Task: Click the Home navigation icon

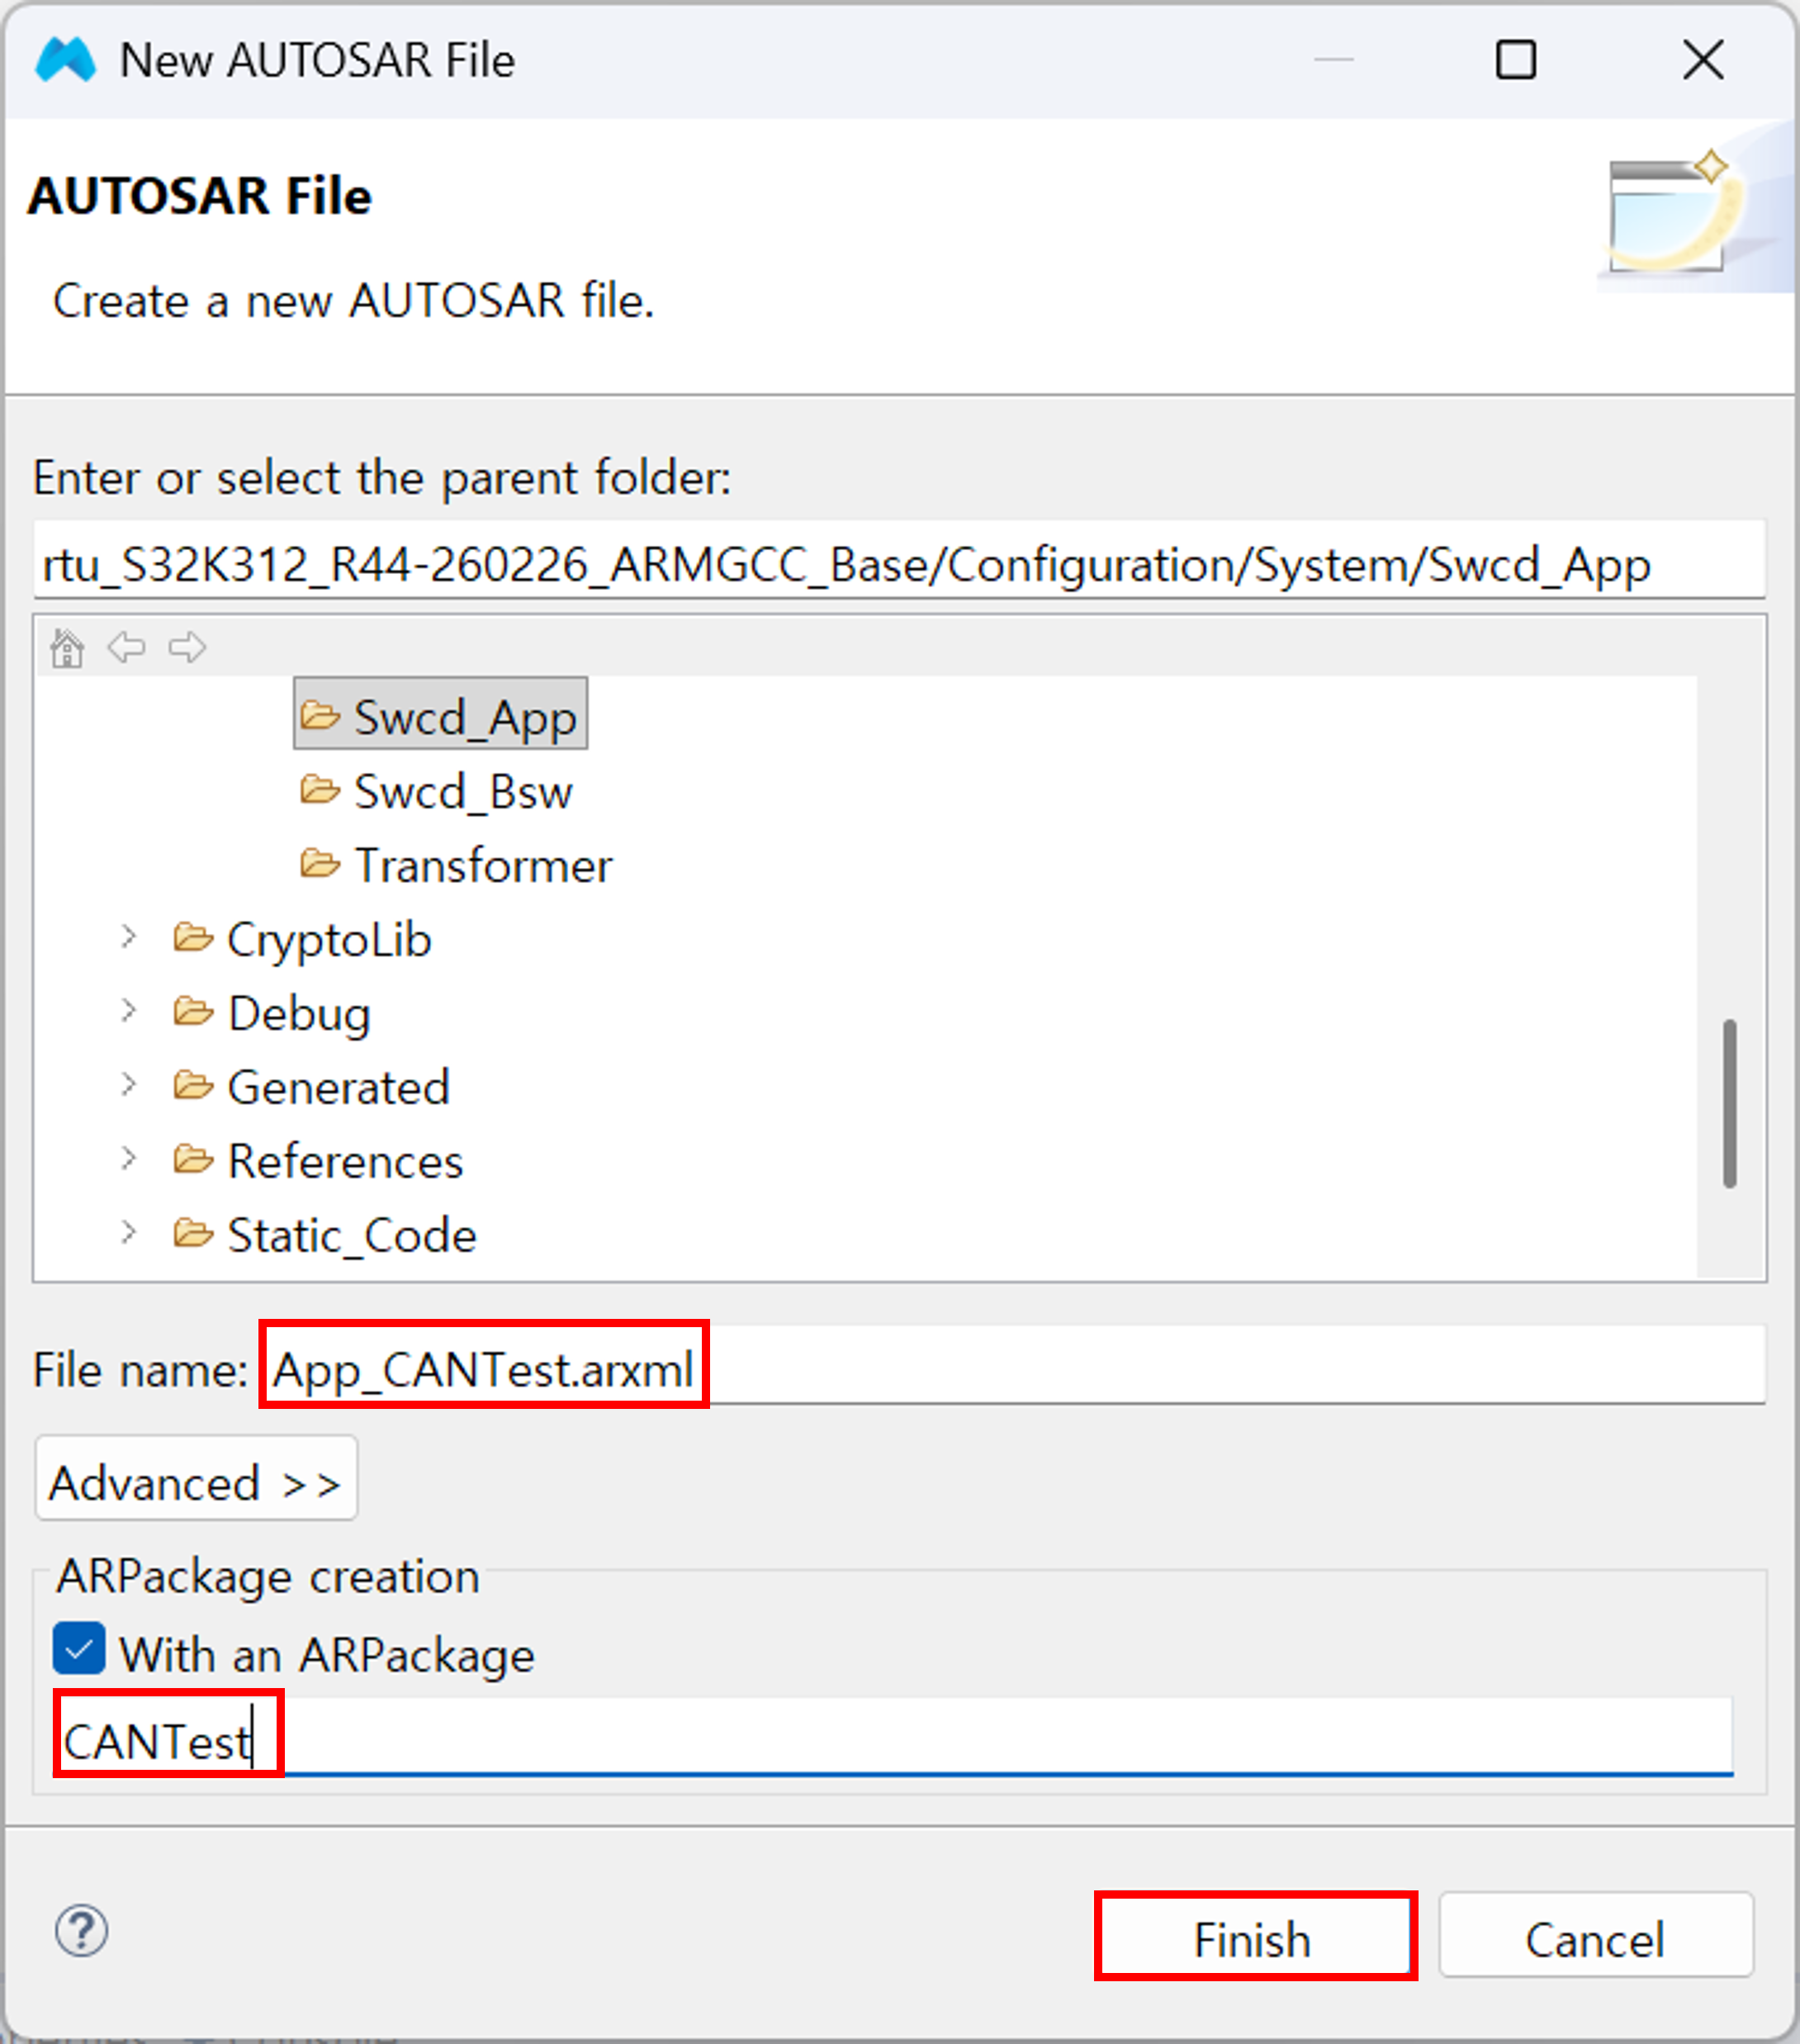Action: coord(67,649)
